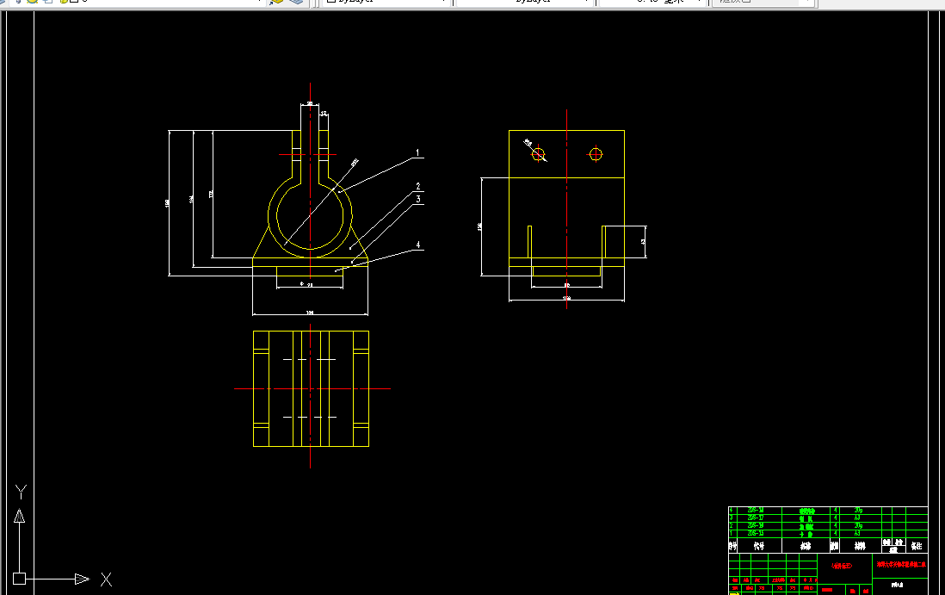945x595 pixels.
Task: Select the "ZDS-18" code cell in parts list
Action: point(759,510)
